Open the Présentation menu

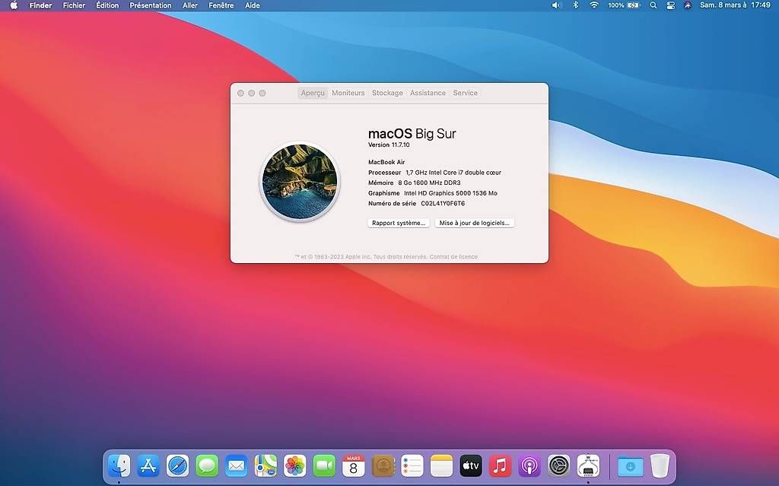pos(151,5)
